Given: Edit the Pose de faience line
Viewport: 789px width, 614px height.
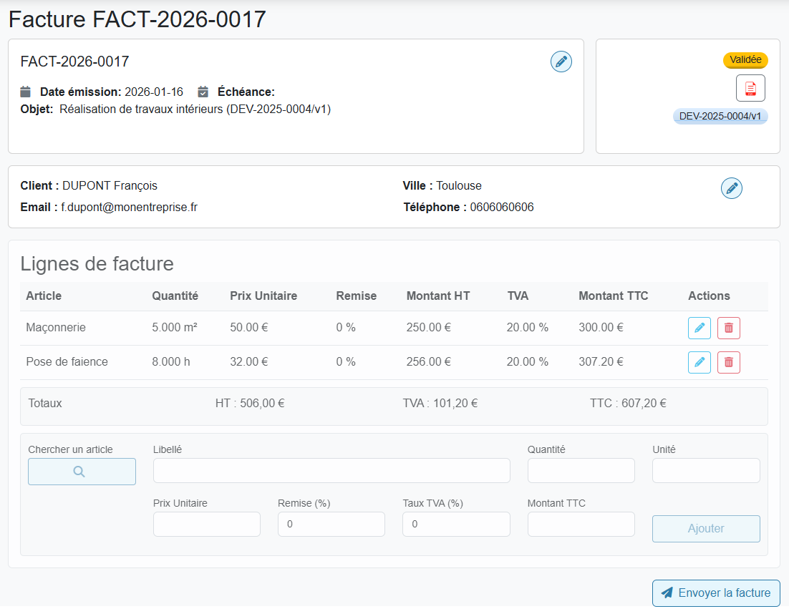Looking at the screenshot, I should [699, 362].
